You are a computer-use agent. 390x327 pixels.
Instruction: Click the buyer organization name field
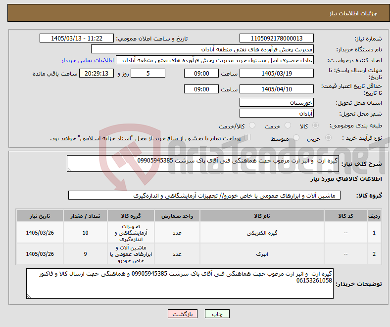202,49
